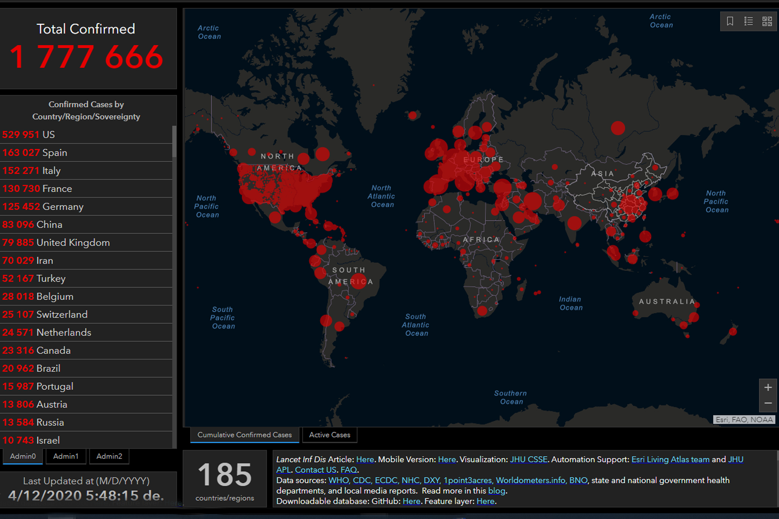Click the red case circle over Brazil
Image resolution: width=779 pixels, height=519 pixels.
click(358, 281)
